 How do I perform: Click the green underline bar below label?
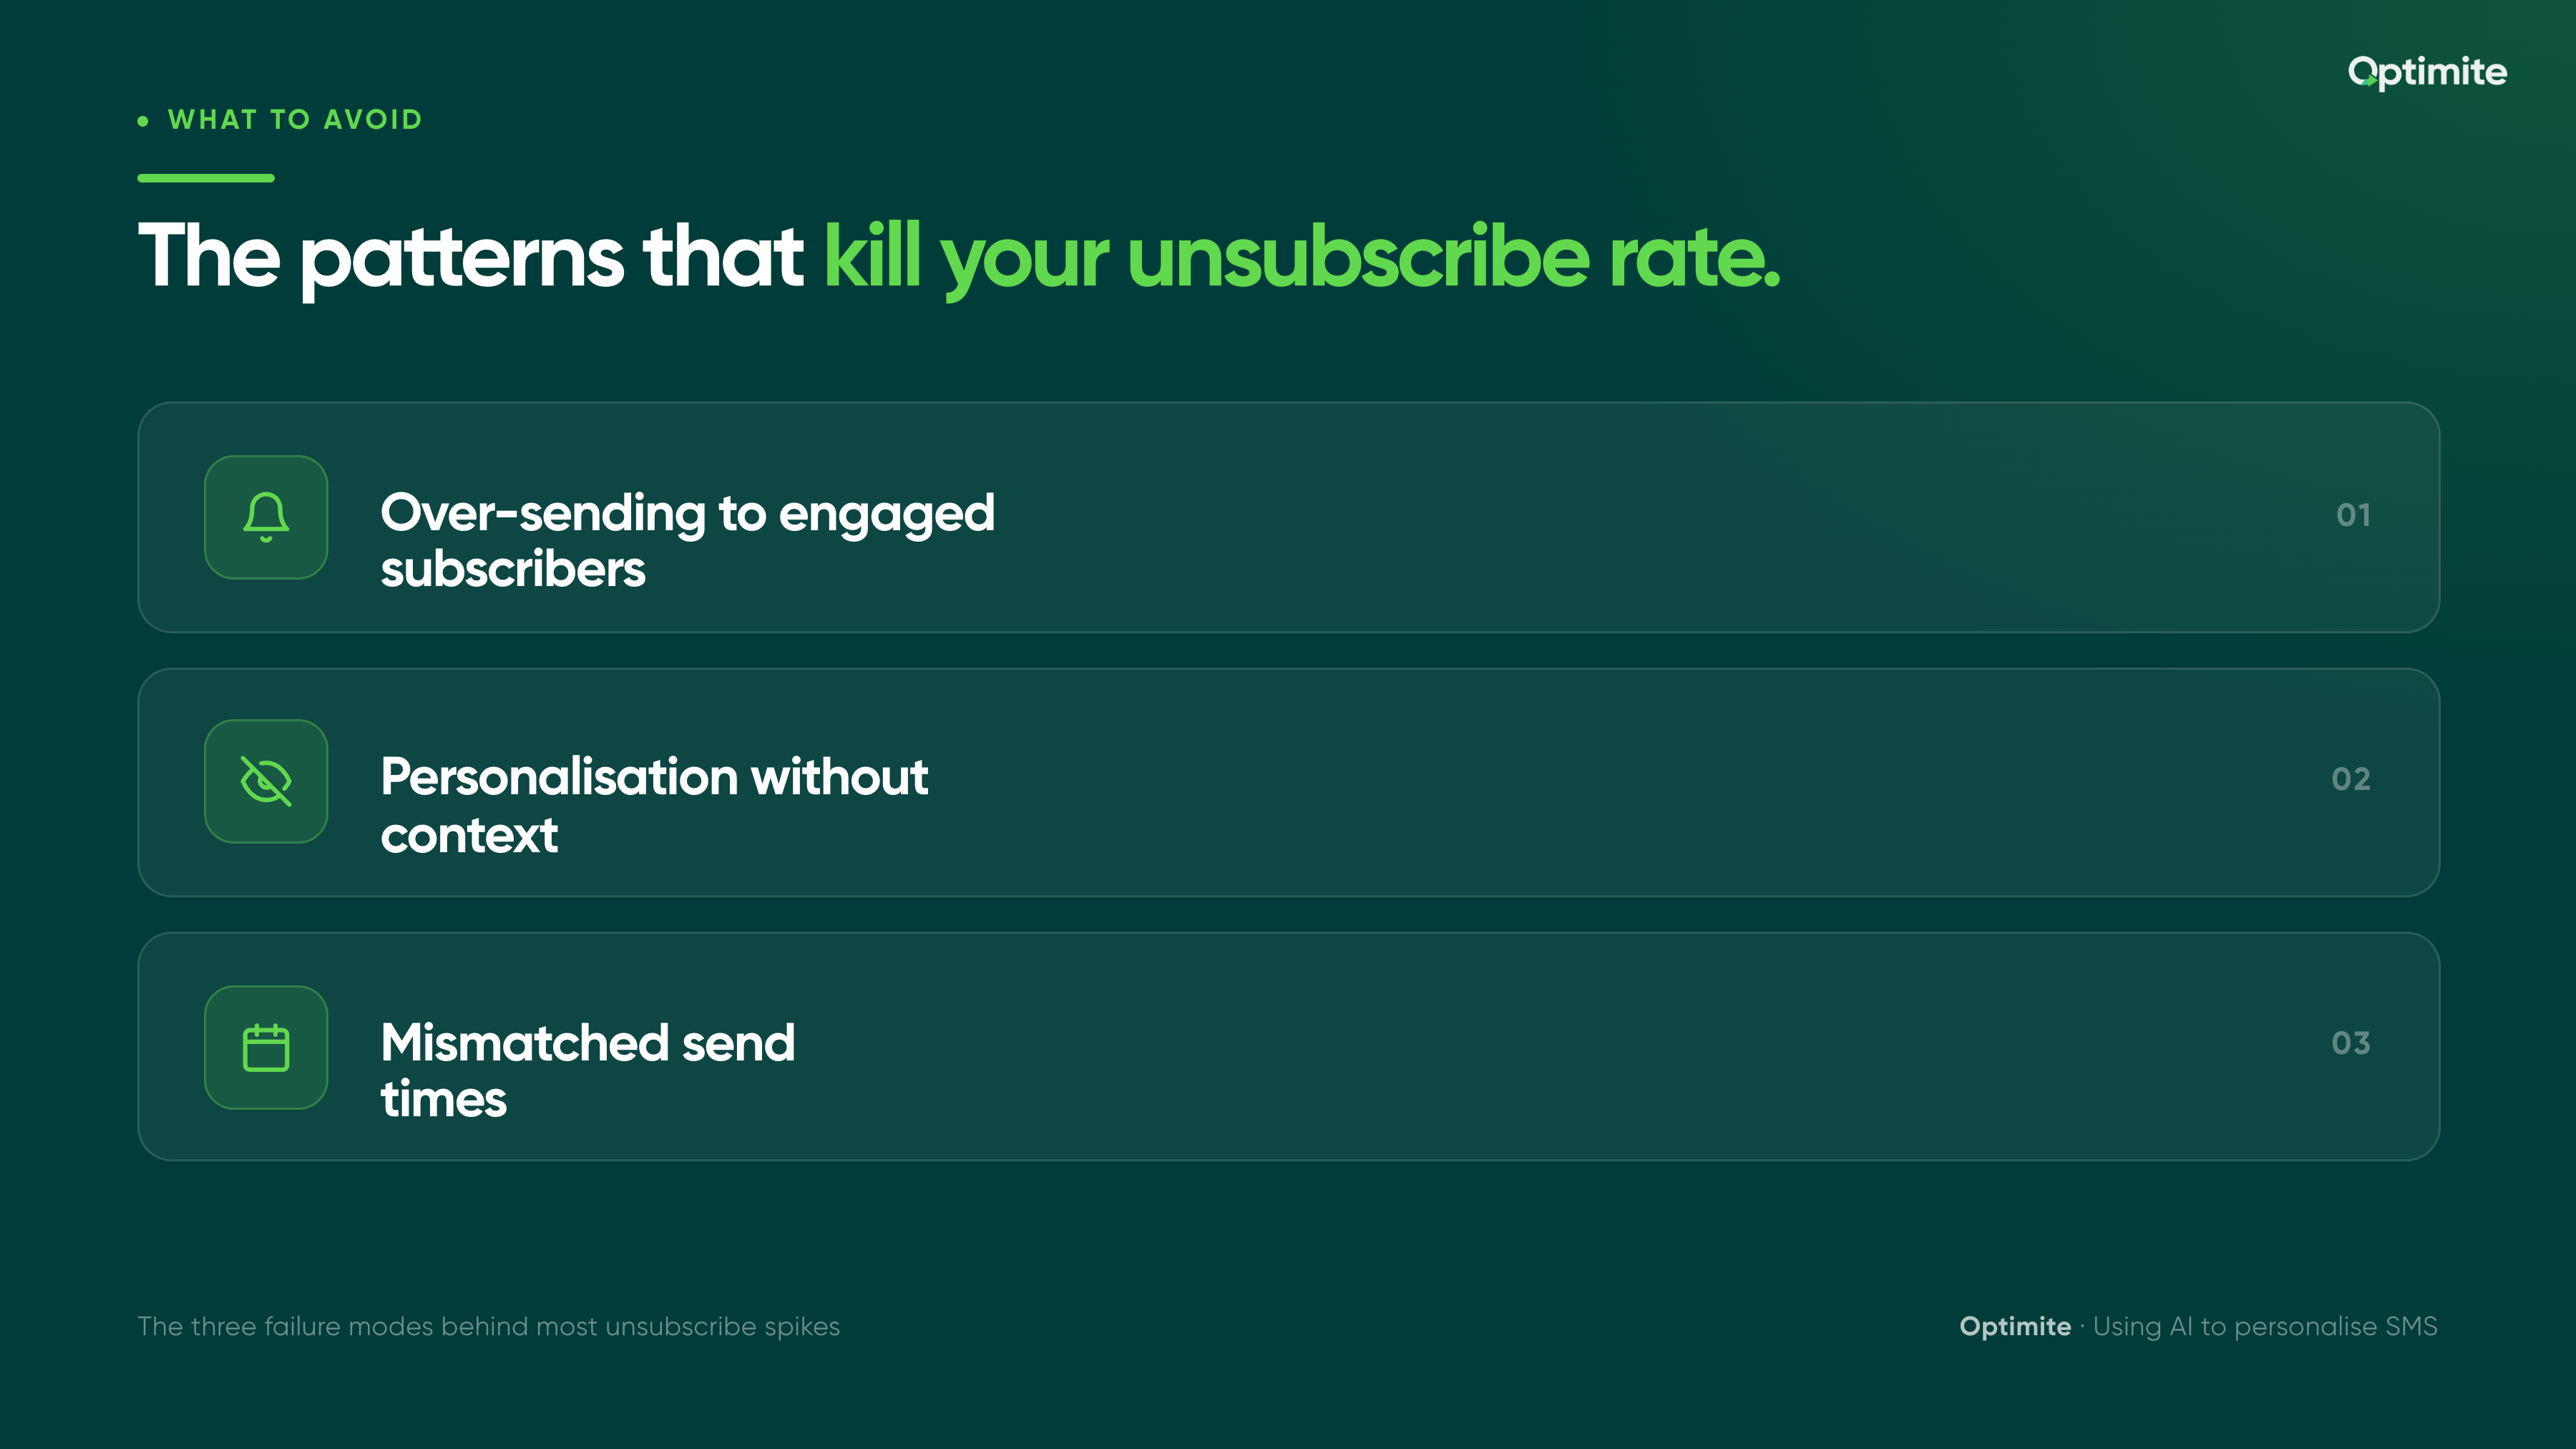pyautogui.click(x=206, y=178)
